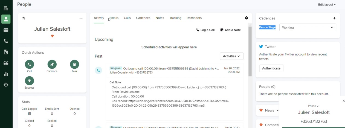Open the Person Stage Working dropdown
Image resolution: width=345 pixels, height=128 pixels.
click(x=308, y=27)
